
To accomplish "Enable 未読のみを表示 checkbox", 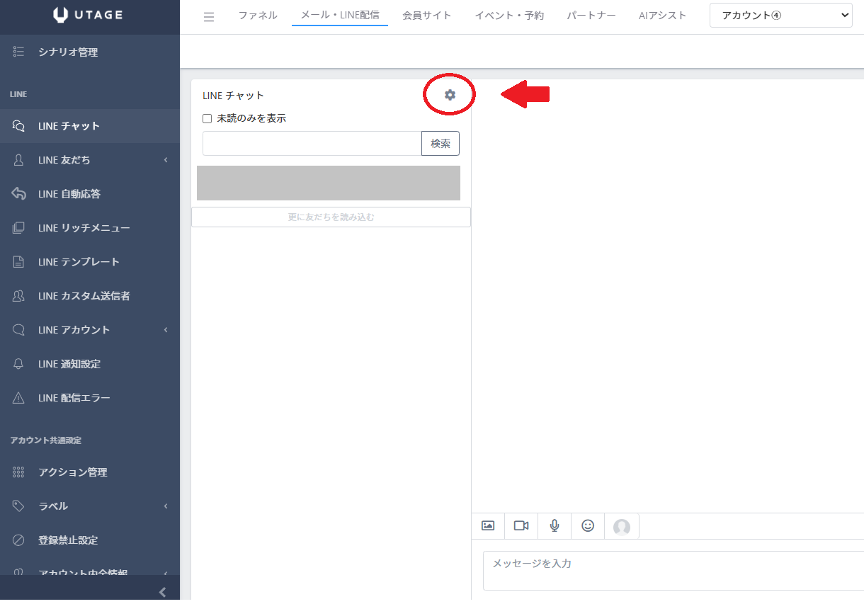I will click(208, 119).
